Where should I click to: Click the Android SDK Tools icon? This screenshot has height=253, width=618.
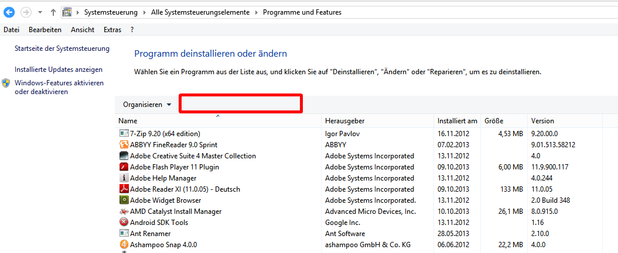[x=124, y=223]
